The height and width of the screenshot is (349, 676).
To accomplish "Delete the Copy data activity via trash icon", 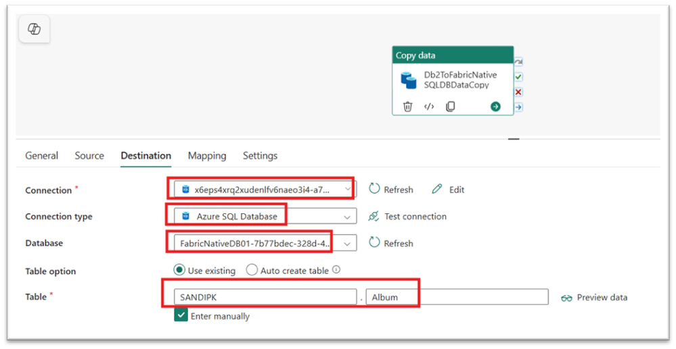I will coord(407,106).
